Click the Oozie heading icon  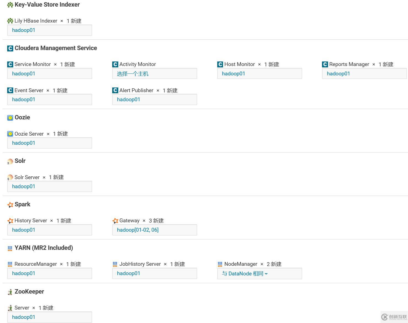click(x=10, y=118)
